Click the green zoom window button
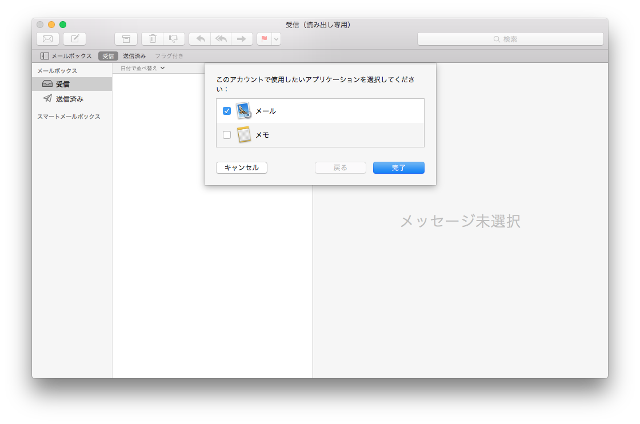640x424 pixels. pyautogui.click(x=63, y=25)
